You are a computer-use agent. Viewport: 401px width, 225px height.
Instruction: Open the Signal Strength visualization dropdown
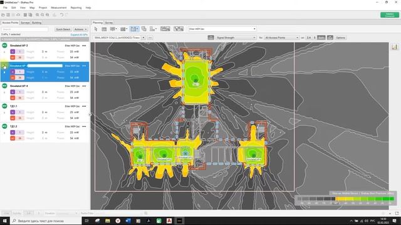(x=236, y=37)
